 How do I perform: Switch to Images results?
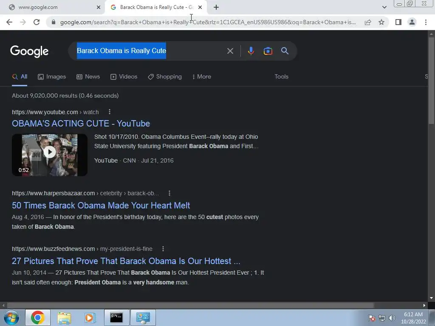pos(52,77)
